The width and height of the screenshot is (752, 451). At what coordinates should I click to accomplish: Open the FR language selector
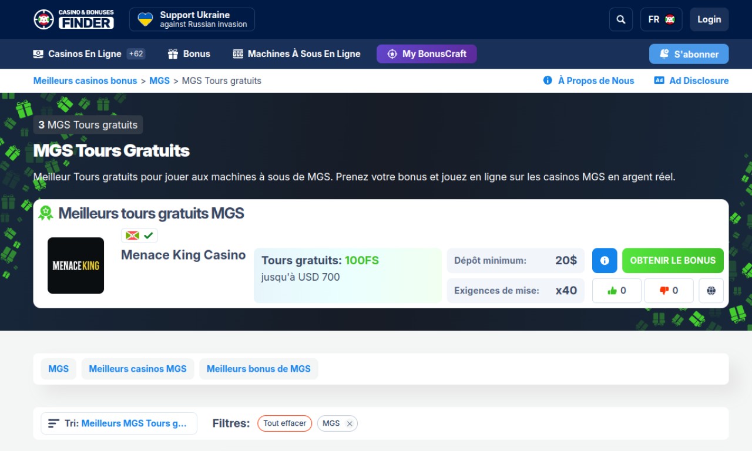point(662,19)
